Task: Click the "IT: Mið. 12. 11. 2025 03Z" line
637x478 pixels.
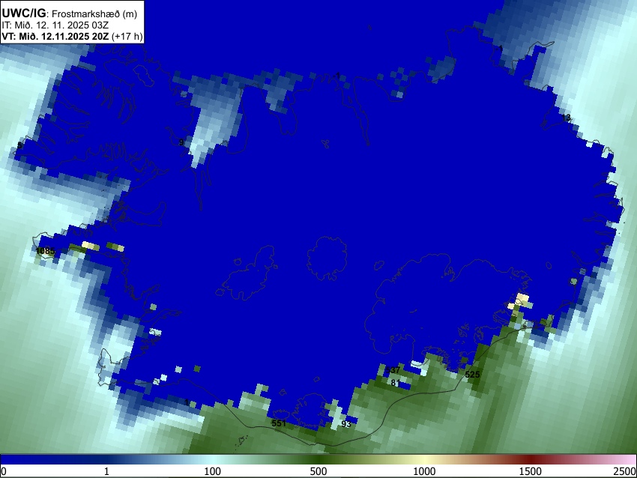Action: point(55,25)
